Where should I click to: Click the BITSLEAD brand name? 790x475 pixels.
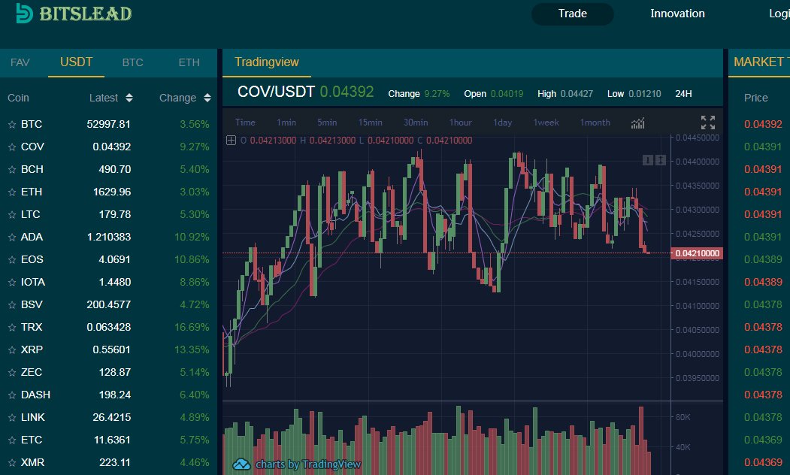[x=86, y=14]
